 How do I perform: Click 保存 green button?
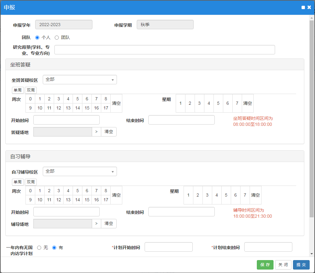265,265
